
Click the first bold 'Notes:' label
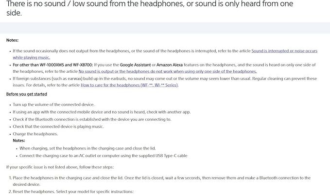point(13,40)
